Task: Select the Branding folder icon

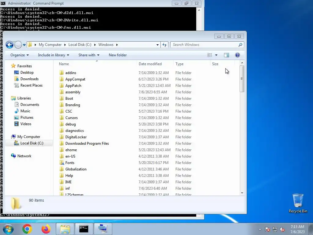Action: [61, 105]
